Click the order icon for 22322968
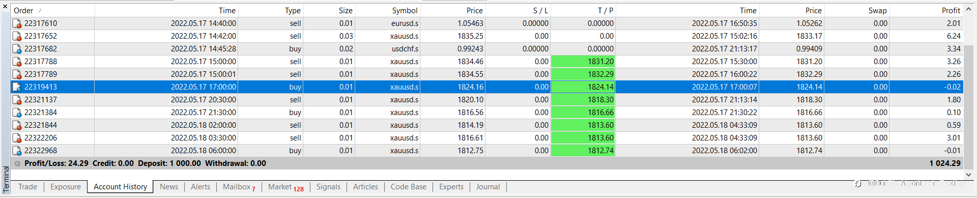Viewport: 977px width, 198px height. (x=17, y=151)
